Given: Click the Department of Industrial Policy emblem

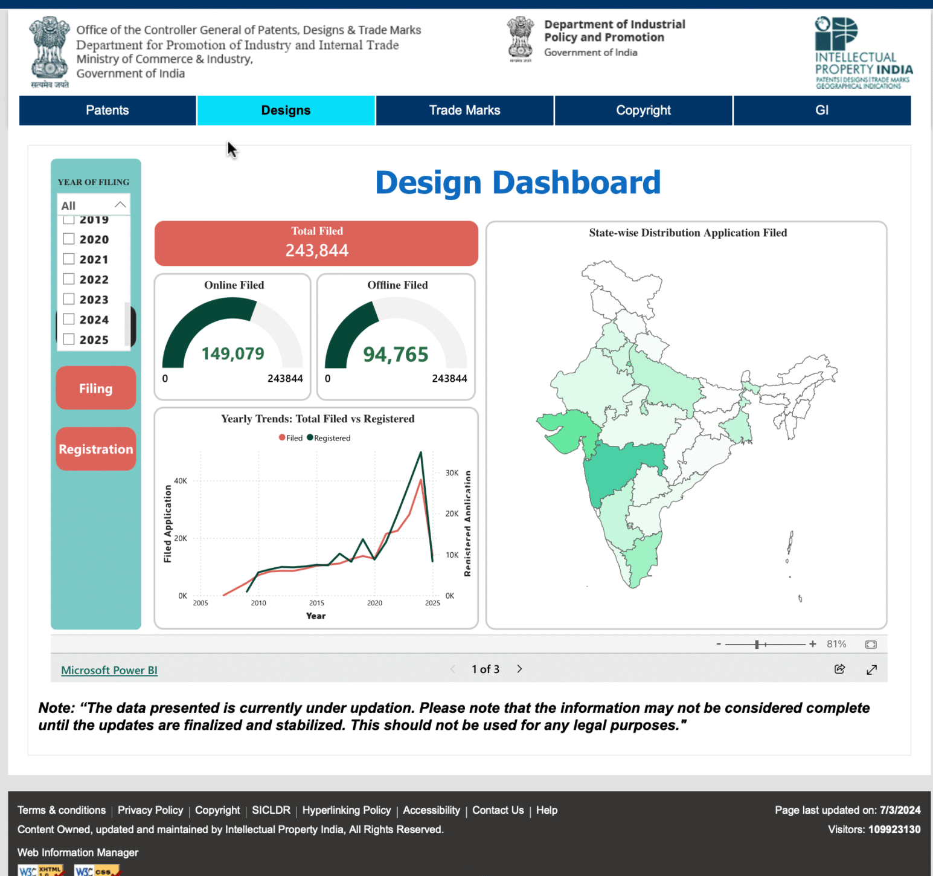Looking at the screenshot, I should click(x=521, y=40).
